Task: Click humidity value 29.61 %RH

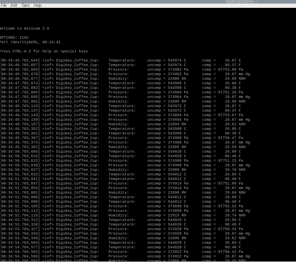Action: 235,124
